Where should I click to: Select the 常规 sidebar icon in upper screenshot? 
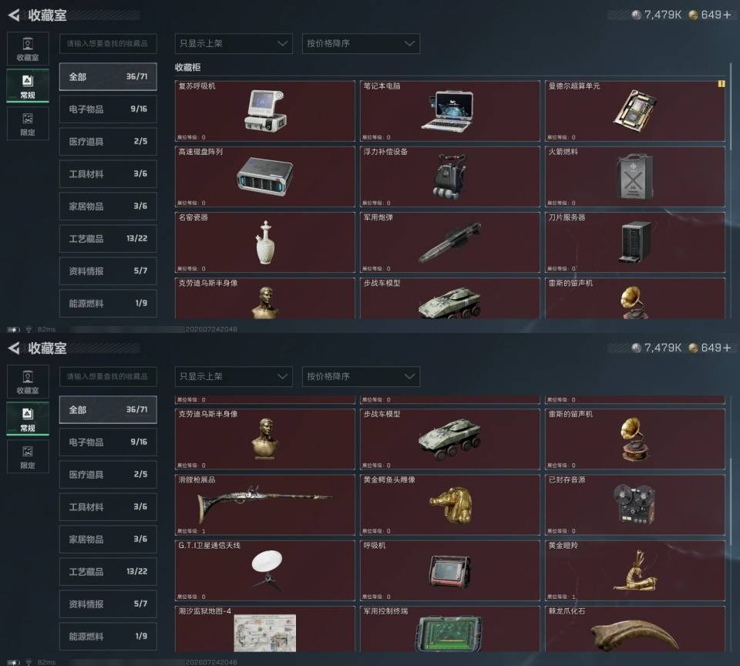pos(28,86)
